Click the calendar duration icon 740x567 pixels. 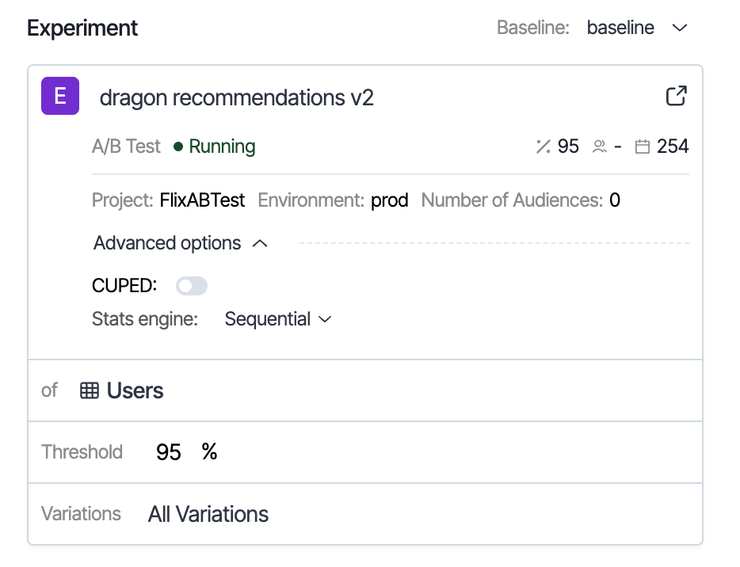click(643, 147)
